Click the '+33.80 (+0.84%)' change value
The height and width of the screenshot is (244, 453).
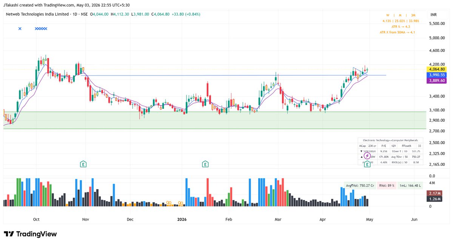coord(186,14)
